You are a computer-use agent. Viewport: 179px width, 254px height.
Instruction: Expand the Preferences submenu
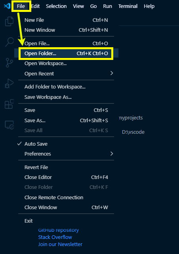pos(66,154)
